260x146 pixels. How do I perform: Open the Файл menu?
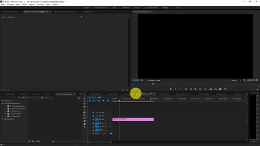pyautogui.click(x=3, y=4)
